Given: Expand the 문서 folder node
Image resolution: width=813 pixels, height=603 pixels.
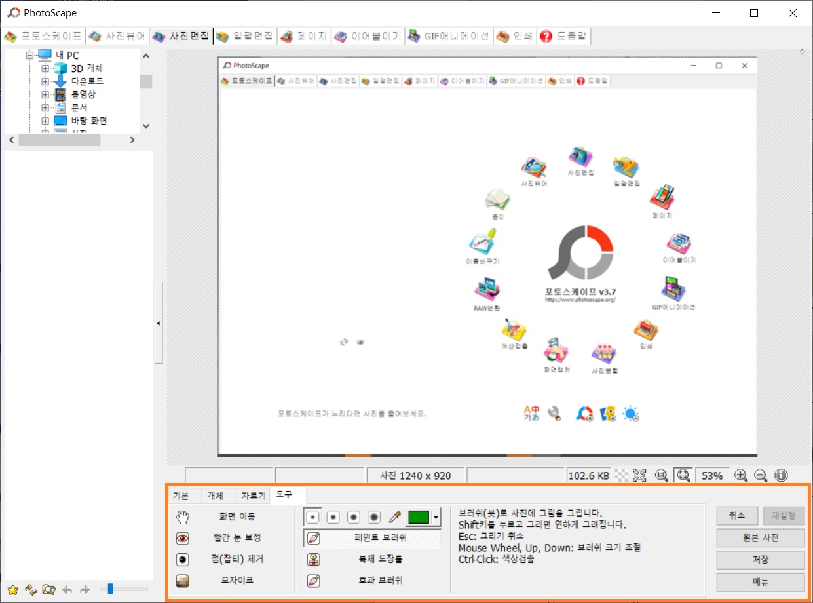Looking at the screenshot, I should (x=45, y=107).
